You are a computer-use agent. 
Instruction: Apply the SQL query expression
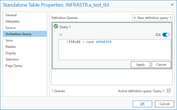click(140, 64)
